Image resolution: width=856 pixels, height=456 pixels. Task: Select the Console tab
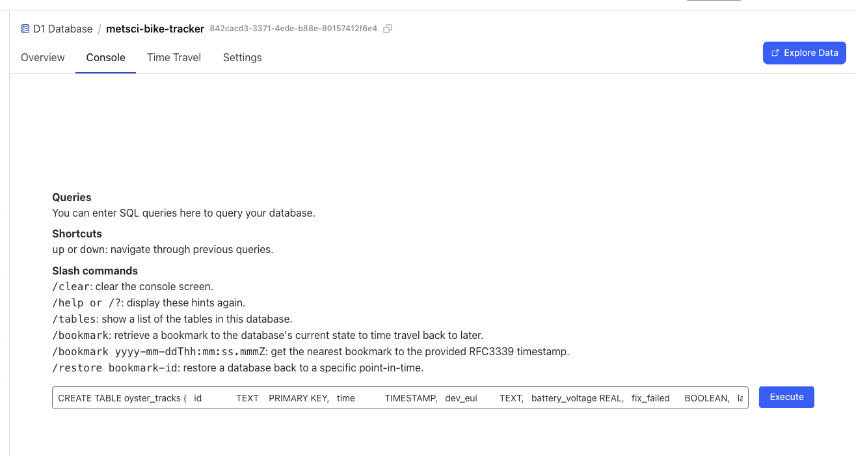pos(105,57)
